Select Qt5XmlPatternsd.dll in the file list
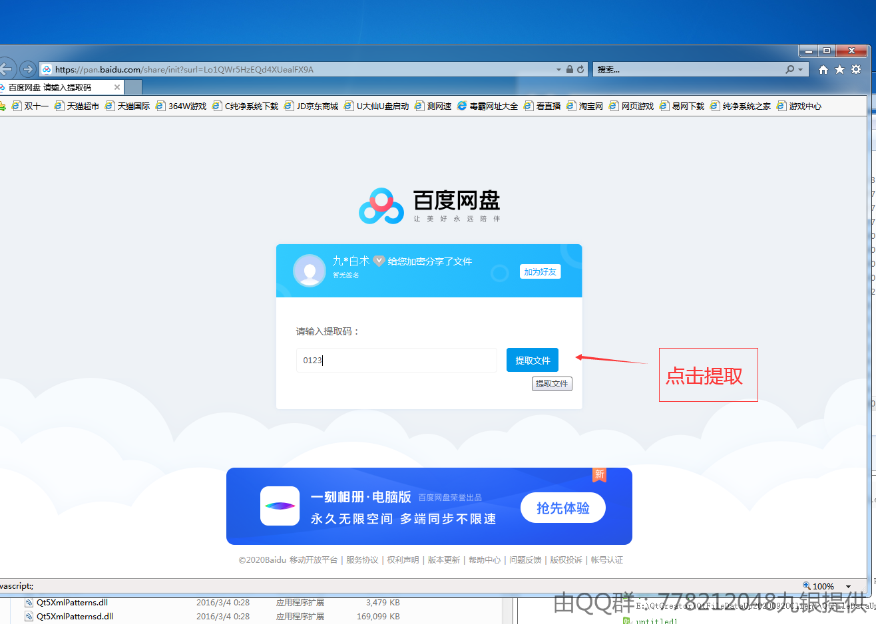The height and width of the screenshot is (624, 876). [75, 617]
